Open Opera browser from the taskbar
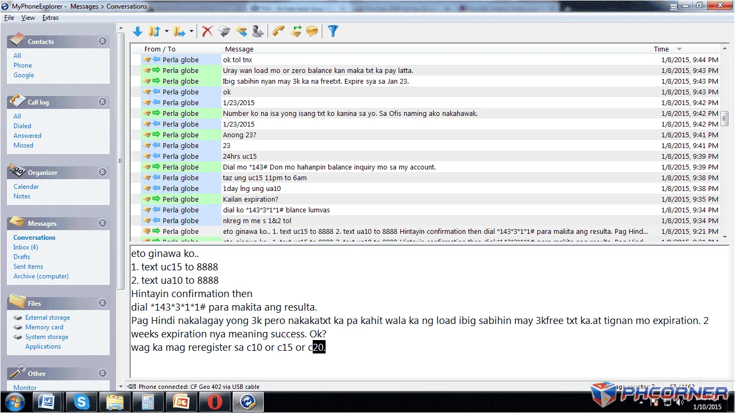Image resolution: width=735 pixels, height=413 pixels. coord(215,402)
